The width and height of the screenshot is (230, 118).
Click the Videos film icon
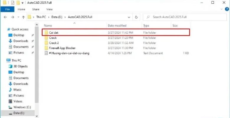click(10, 101)
